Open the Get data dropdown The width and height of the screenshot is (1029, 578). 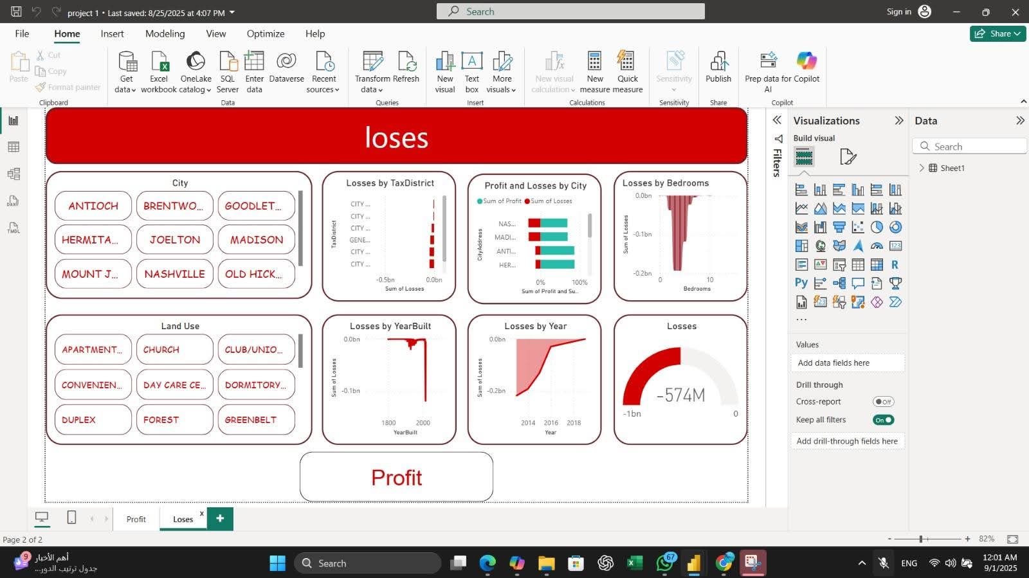point(125,89)
